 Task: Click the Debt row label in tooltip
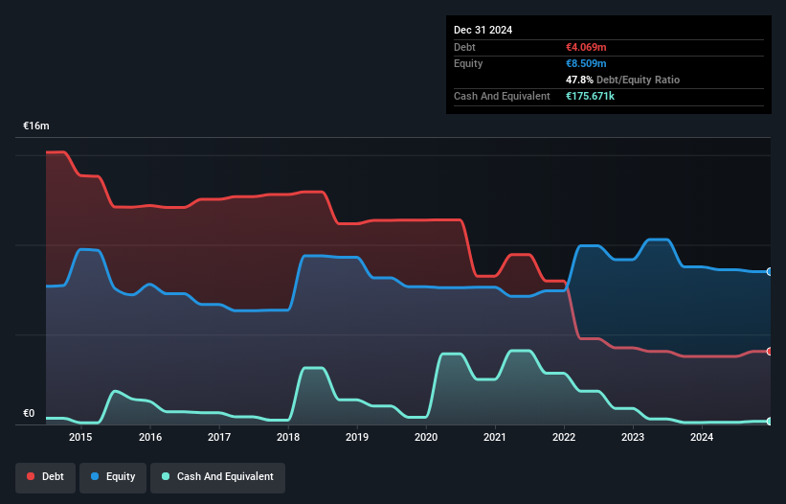(464, 47)
